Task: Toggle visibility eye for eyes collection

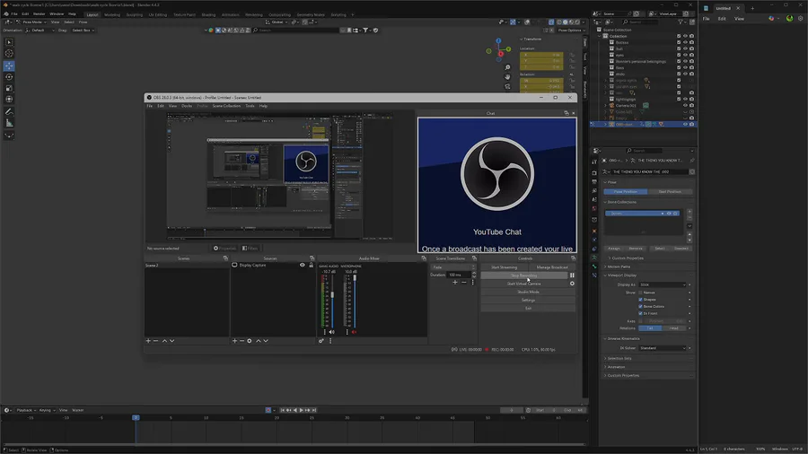Action: (685, 55)
